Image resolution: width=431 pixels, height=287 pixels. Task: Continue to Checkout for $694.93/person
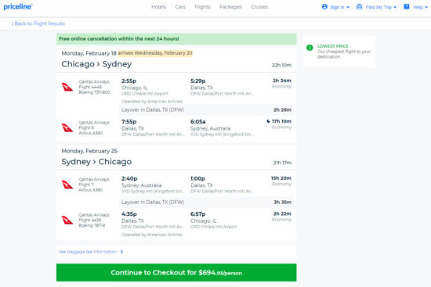point(176,272)
